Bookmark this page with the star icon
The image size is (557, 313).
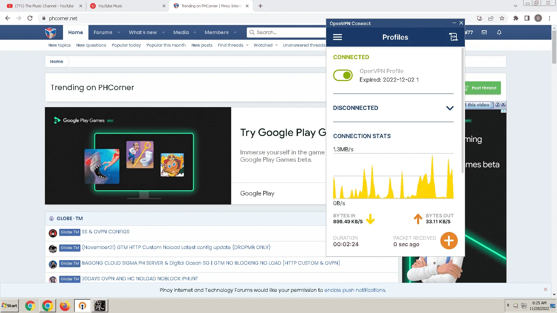(502, 18)
